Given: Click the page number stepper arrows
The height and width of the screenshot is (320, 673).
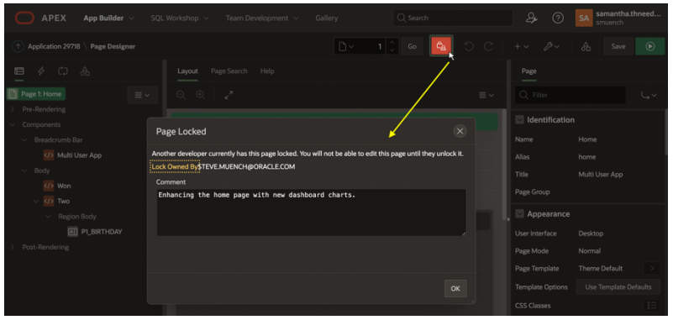Looking at the screenshot, I should (392, 46).
